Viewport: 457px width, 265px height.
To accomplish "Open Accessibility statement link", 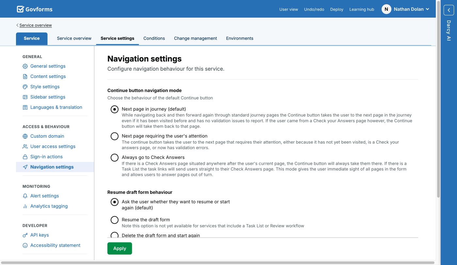I will (55, 245).
